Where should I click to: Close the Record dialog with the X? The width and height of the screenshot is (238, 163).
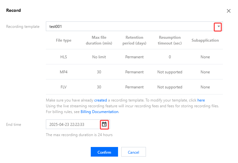[229, 11]
